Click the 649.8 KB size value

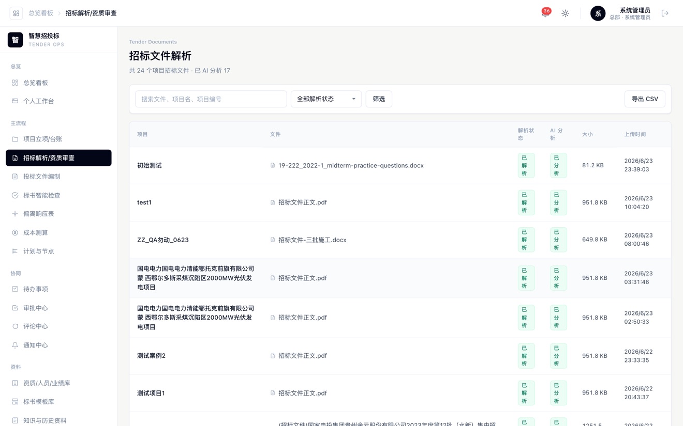point(595,240)
